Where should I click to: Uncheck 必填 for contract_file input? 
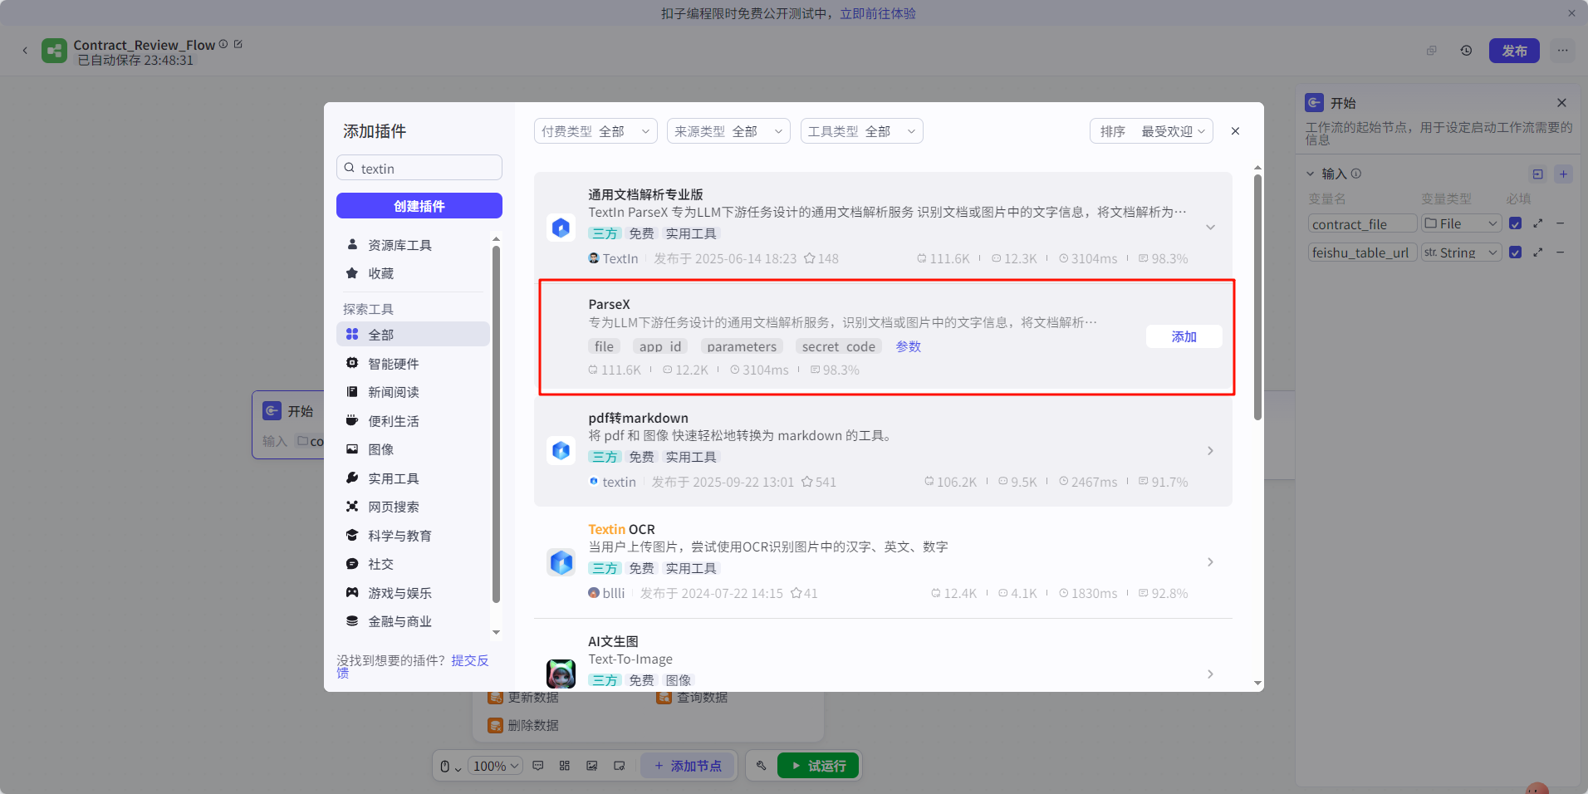point(1515,223)
